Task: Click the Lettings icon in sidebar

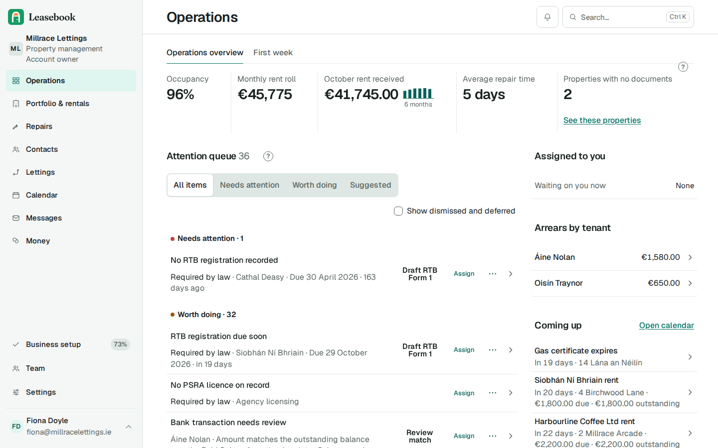Action: pos(16,172)
